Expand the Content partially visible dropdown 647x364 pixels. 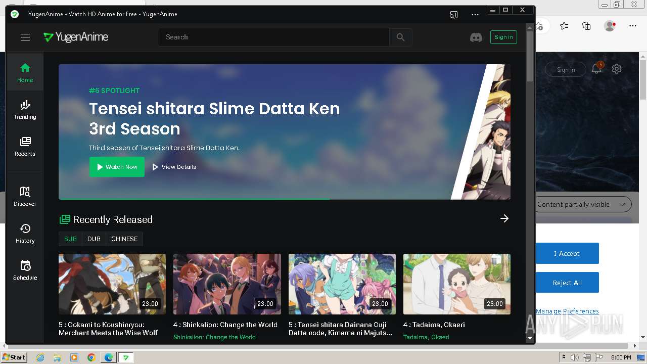pyautogui.click(x=583, y=204)
